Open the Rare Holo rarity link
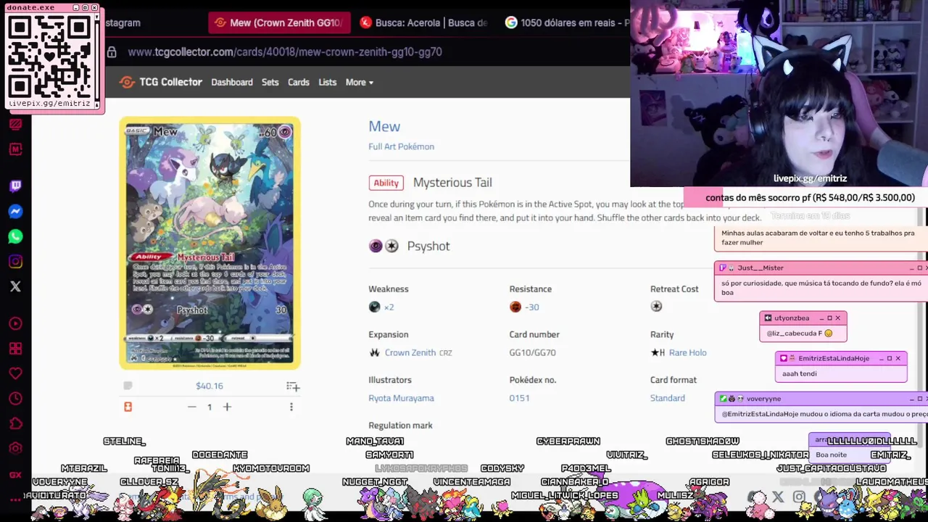928x522 pixels. tap(687, 352)
